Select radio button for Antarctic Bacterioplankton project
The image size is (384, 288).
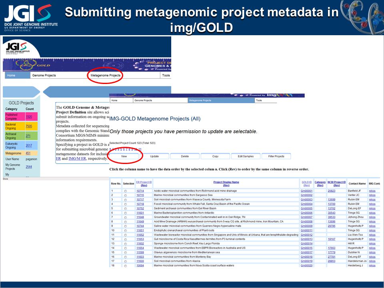(x=125, y=213)
